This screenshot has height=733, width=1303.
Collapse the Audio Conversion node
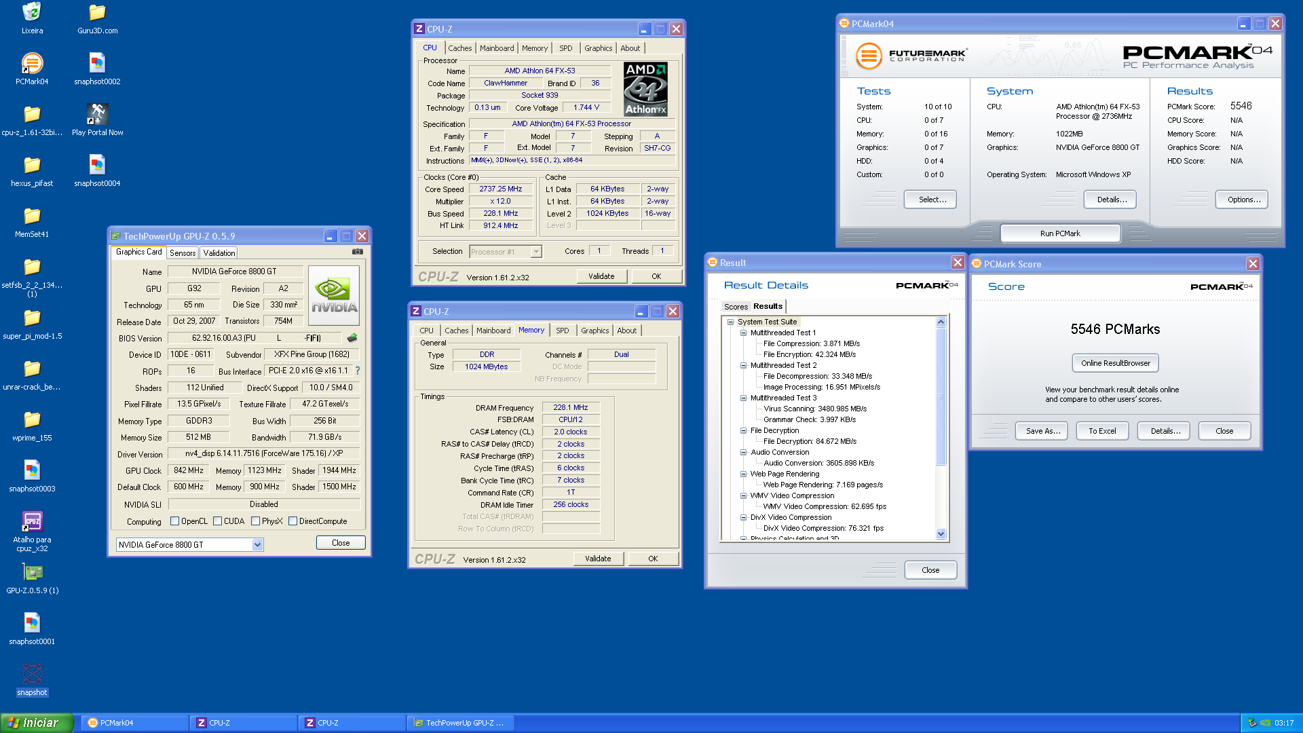[x=744, y=452]
